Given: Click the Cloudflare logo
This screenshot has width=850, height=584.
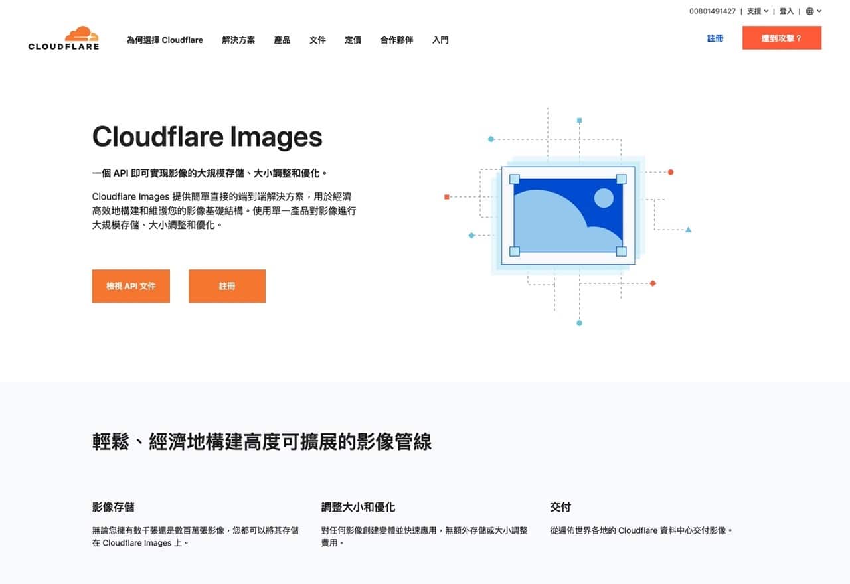Looking at the screenshot, I should coord(64,38).
